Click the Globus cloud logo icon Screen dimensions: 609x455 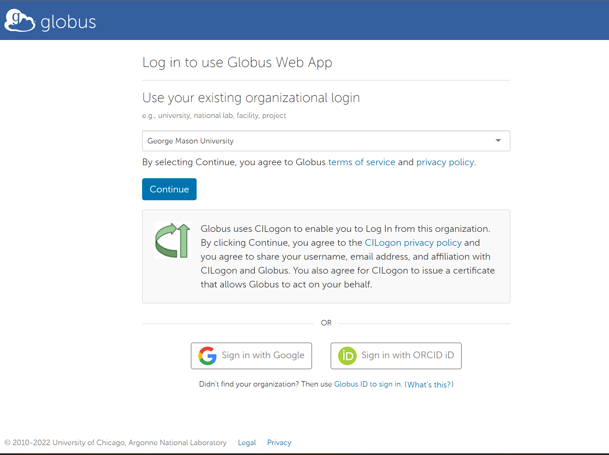coord(20,20)
